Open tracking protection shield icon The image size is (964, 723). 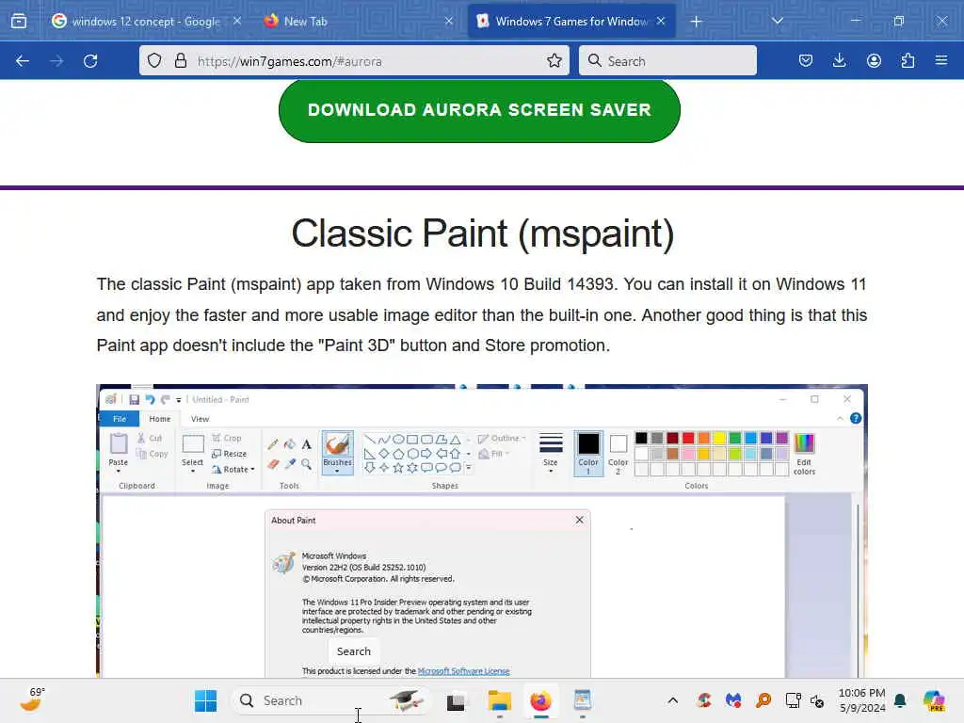[154, 60]
